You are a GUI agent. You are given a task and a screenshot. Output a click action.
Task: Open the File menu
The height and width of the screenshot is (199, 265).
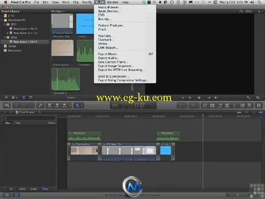coord(36,2)
